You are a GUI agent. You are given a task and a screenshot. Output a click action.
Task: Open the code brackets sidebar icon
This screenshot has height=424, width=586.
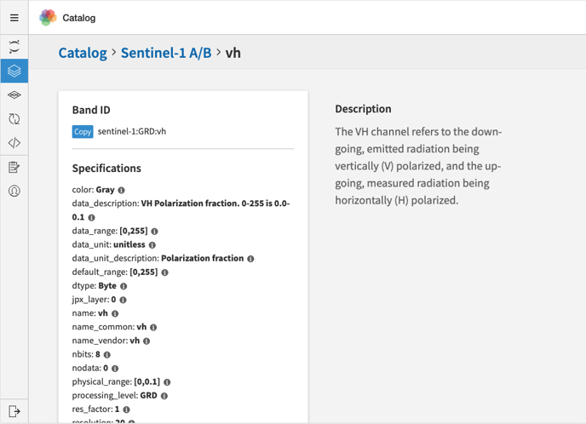click(14, 143)
